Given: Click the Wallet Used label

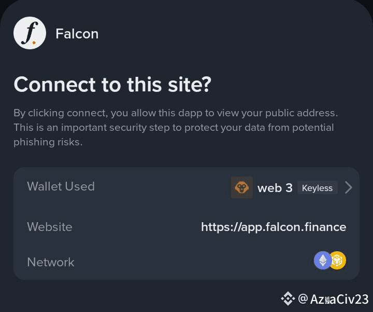Looking at the screenshot, I should pos(61,186).
